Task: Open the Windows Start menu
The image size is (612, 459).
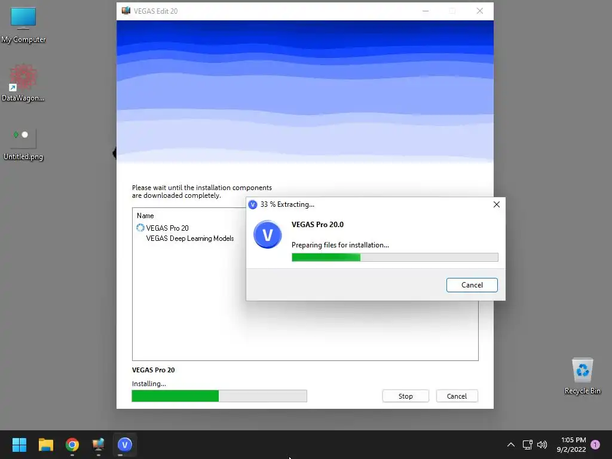Action: pyautogui.click(x=19, y=445)
